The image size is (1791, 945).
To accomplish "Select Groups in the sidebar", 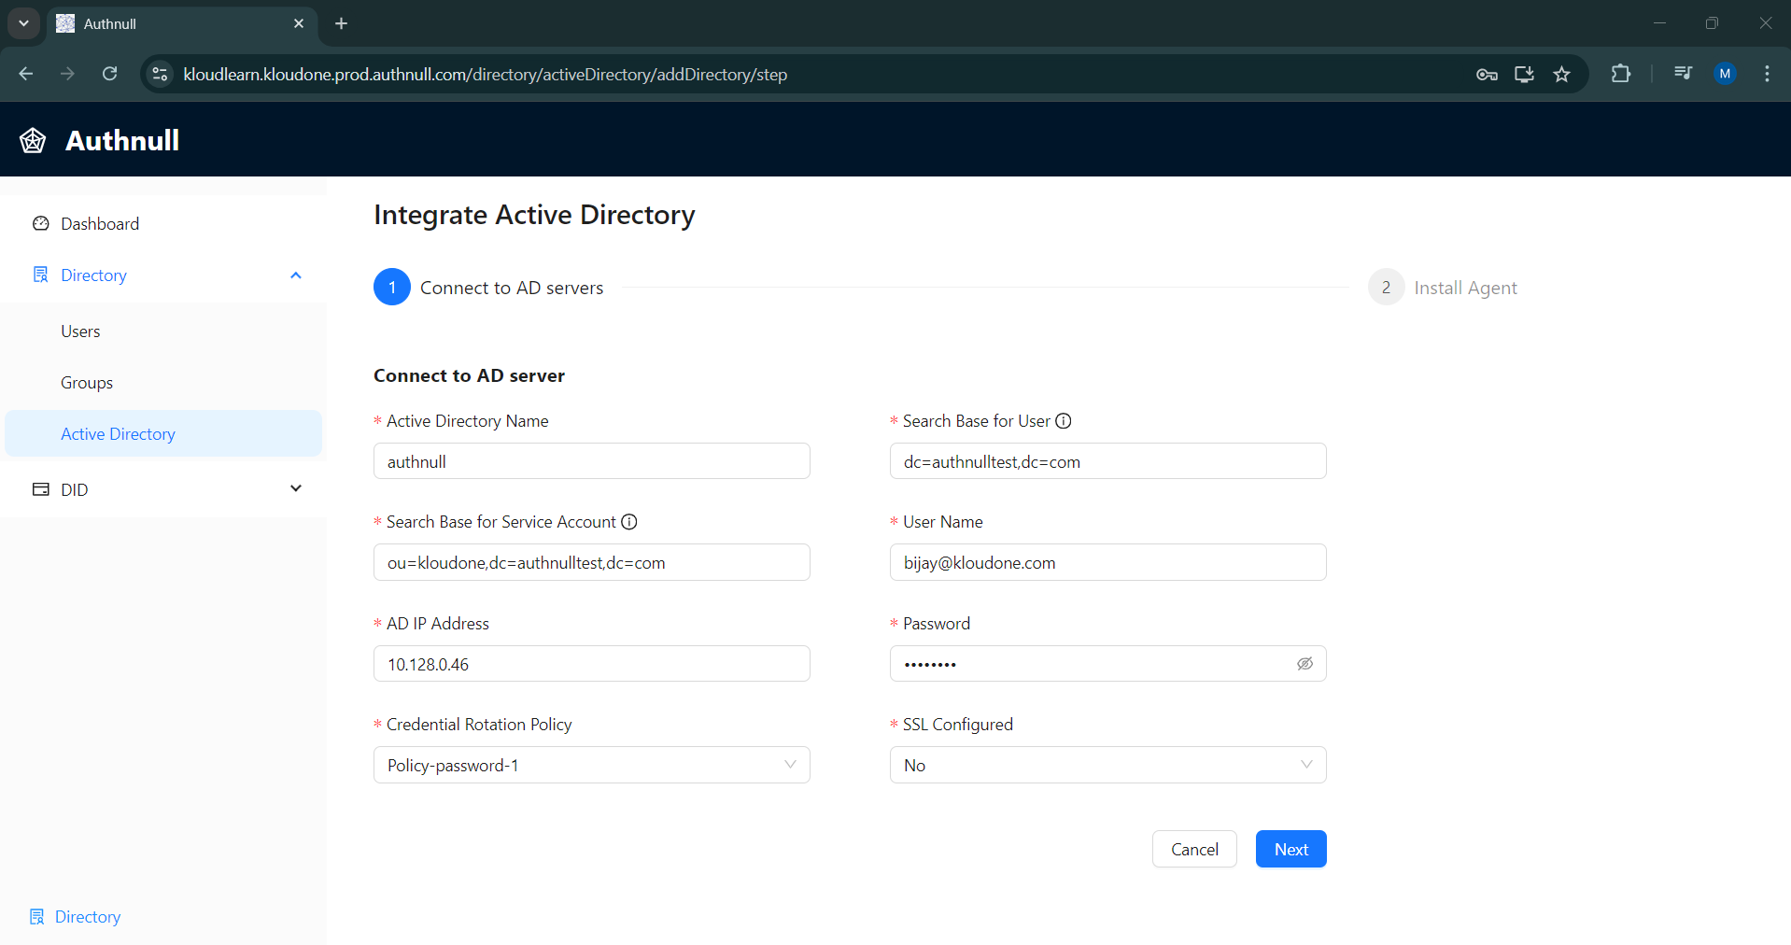I will (x=86, y=382).
